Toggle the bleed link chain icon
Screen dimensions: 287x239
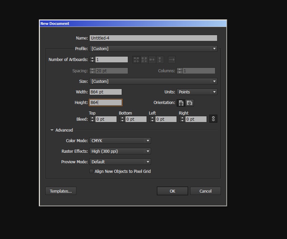[x=213, y=119]
